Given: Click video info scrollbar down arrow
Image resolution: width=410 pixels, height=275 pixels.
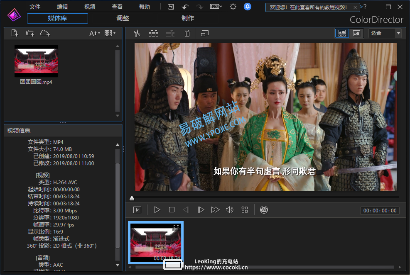Looking at the screenshot, I should [118, 265].
